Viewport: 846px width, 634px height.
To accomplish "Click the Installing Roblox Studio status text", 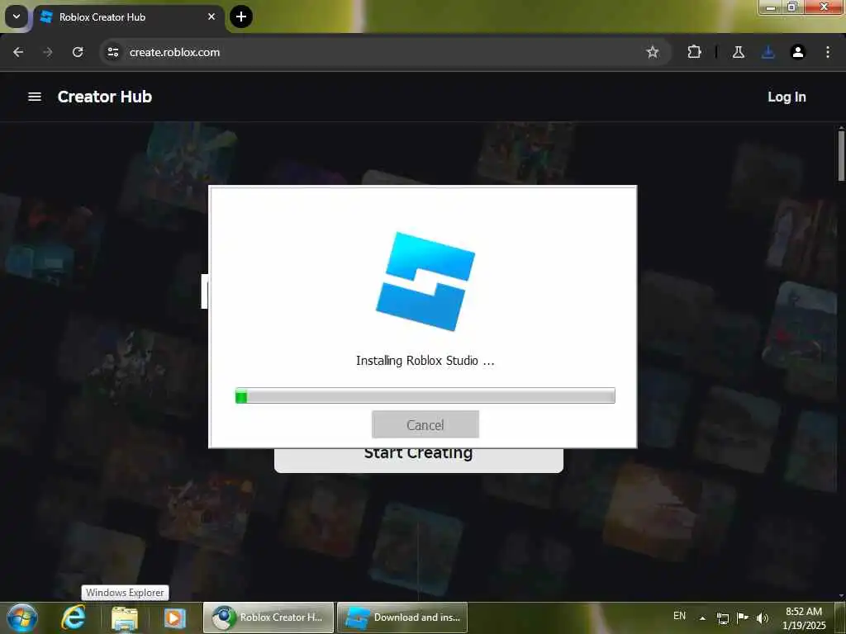I will (x=425, y=361).
